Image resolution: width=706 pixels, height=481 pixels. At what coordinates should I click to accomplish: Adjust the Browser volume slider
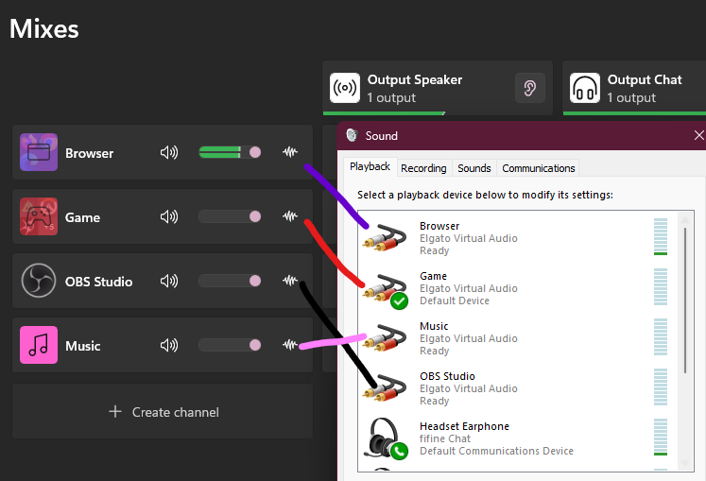tap(230, 152)
